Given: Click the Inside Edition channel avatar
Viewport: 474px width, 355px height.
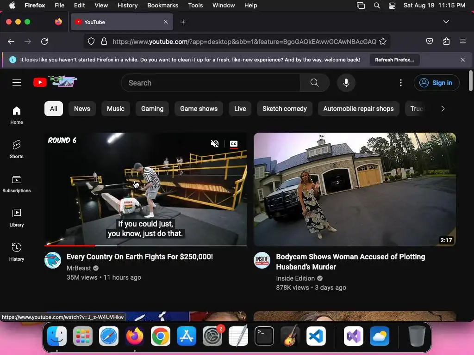Looking at the screenshot, I should tap(262, 260).
